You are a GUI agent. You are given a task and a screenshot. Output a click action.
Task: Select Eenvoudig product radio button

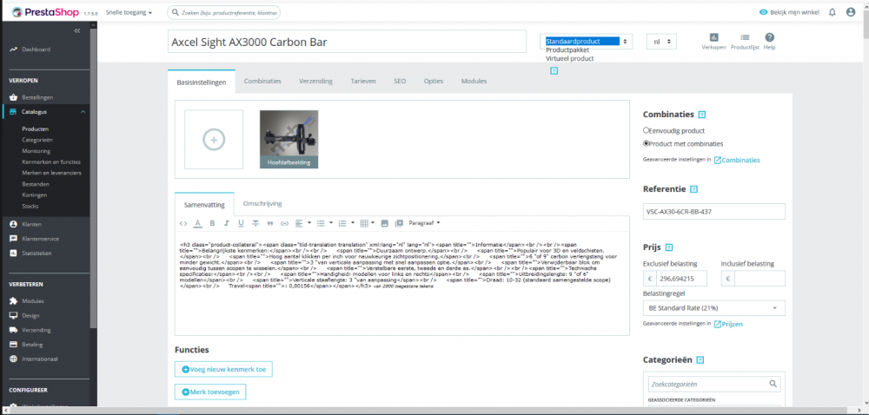point(647,131)
